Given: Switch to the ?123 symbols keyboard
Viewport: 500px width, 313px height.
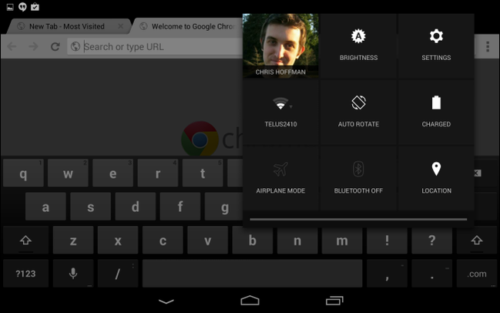Looking at the screenshot, I should pos(26,274).
